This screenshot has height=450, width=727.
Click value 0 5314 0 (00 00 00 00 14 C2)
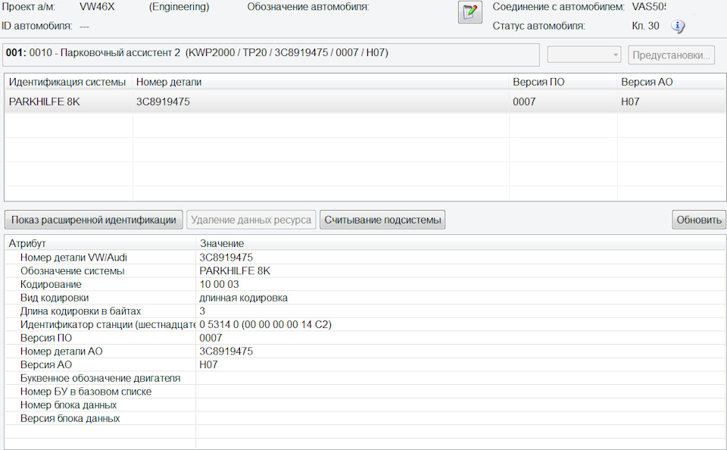pyautogui.click(x=265, y=324)
